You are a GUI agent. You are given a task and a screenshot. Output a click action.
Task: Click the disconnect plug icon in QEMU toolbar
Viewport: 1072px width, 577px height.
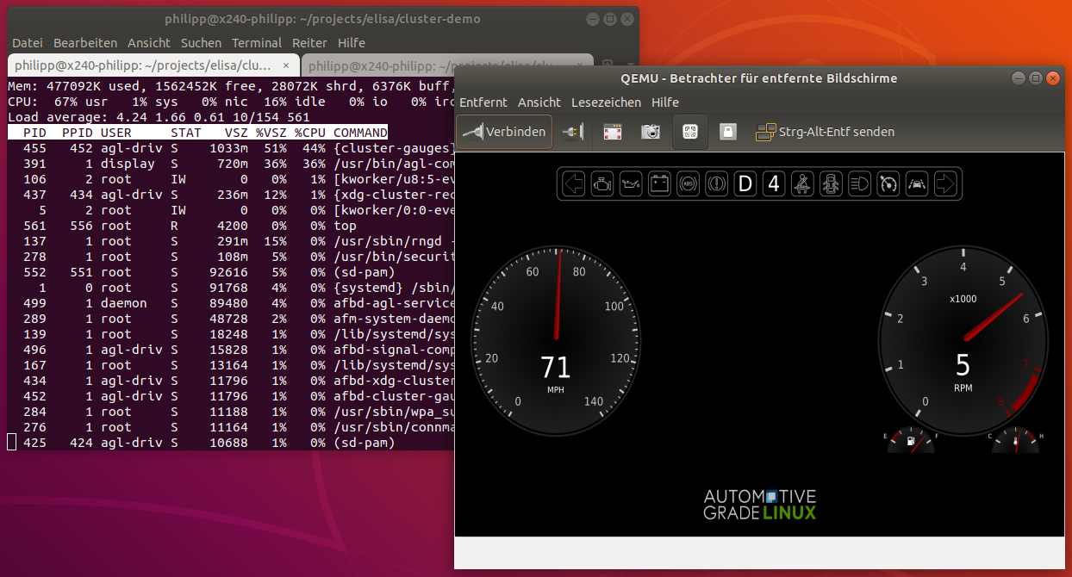[x=571, y=132]
